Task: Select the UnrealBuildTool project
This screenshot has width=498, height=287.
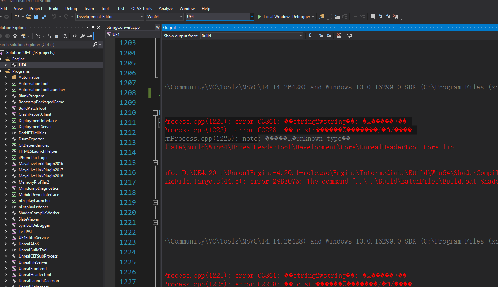Action: (x=33, y=250)
